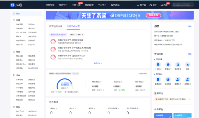Open the 直播神器 case thumbnail
This screenshot has width=199, height=118.
tap(163, 115)
